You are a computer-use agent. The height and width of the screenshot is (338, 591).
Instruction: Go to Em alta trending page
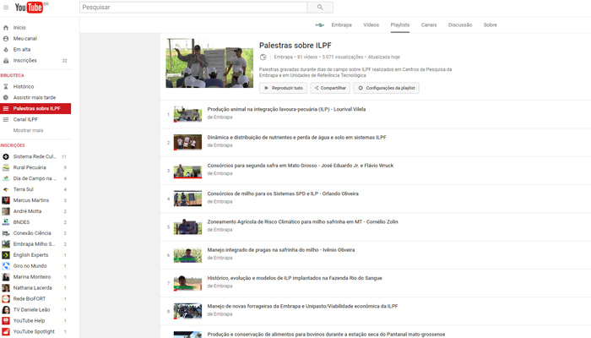[22, 49]
